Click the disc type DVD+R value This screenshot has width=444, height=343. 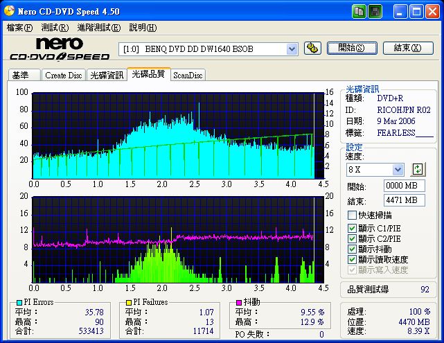[x=390, y=98]
